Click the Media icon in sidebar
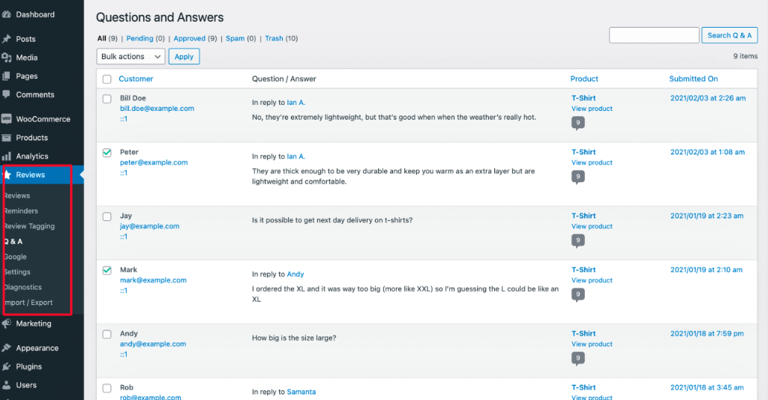Viewport: 768px width, 400px height. 6,58
